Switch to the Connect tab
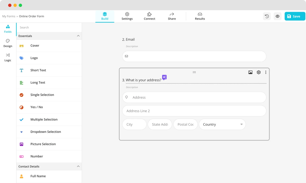Screen dimensions: 306x183 (x=149, y=16)
